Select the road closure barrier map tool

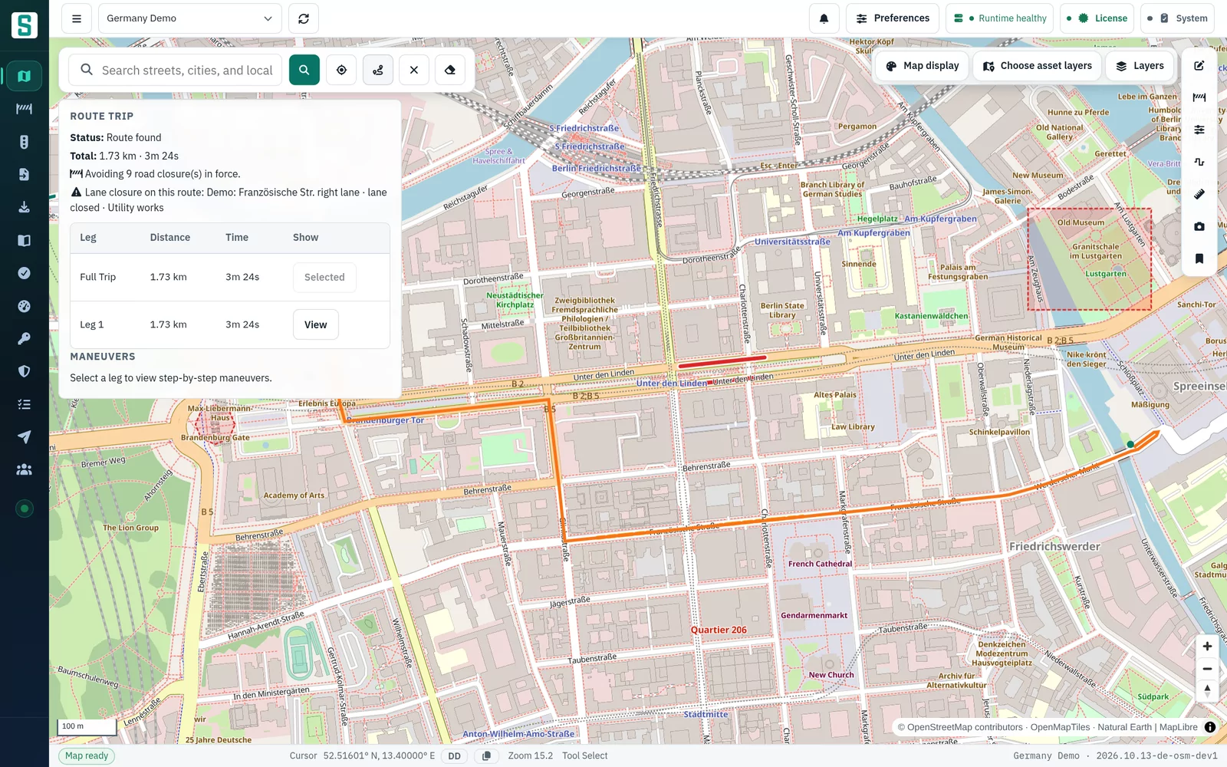pyautogui.click(x=1199, y=97)
